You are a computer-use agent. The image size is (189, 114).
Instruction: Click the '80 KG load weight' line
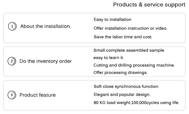(136, 103)
